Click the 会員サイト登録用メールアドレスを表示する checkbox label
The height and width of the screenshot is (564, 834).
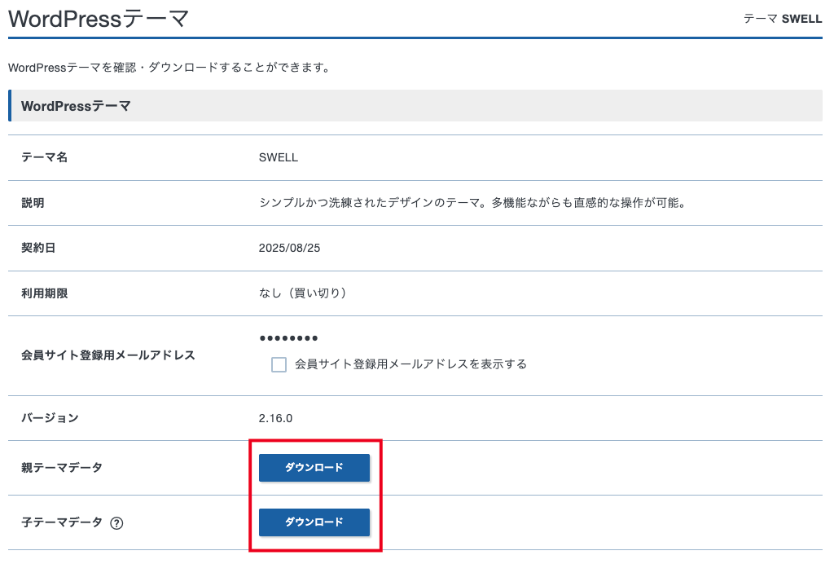(x=410, y=364)
